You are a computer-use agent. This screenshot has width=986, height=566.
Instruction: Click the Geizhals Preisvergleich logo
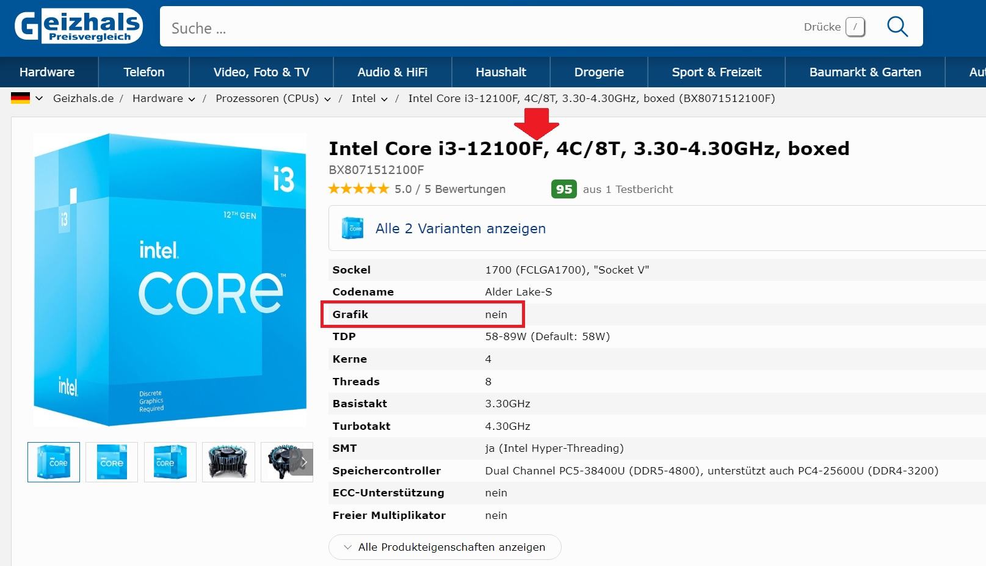coord(79,26)
